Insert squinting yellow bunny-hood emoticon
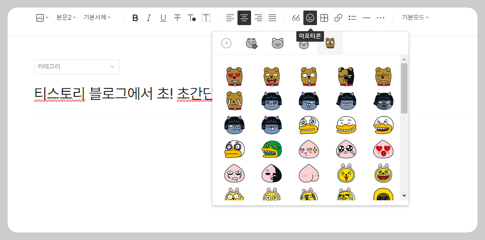The image size is (485, 240). 346,173
